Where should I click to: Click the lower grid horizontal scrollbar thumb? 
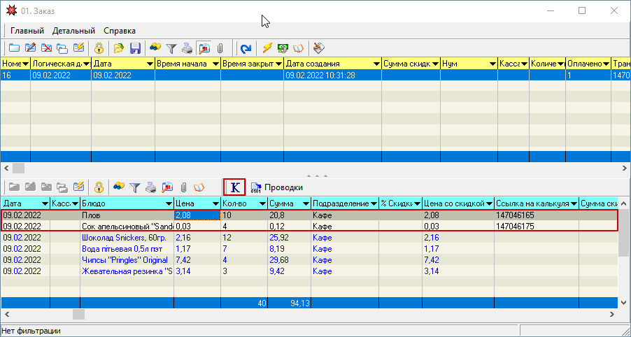[78, 315]
